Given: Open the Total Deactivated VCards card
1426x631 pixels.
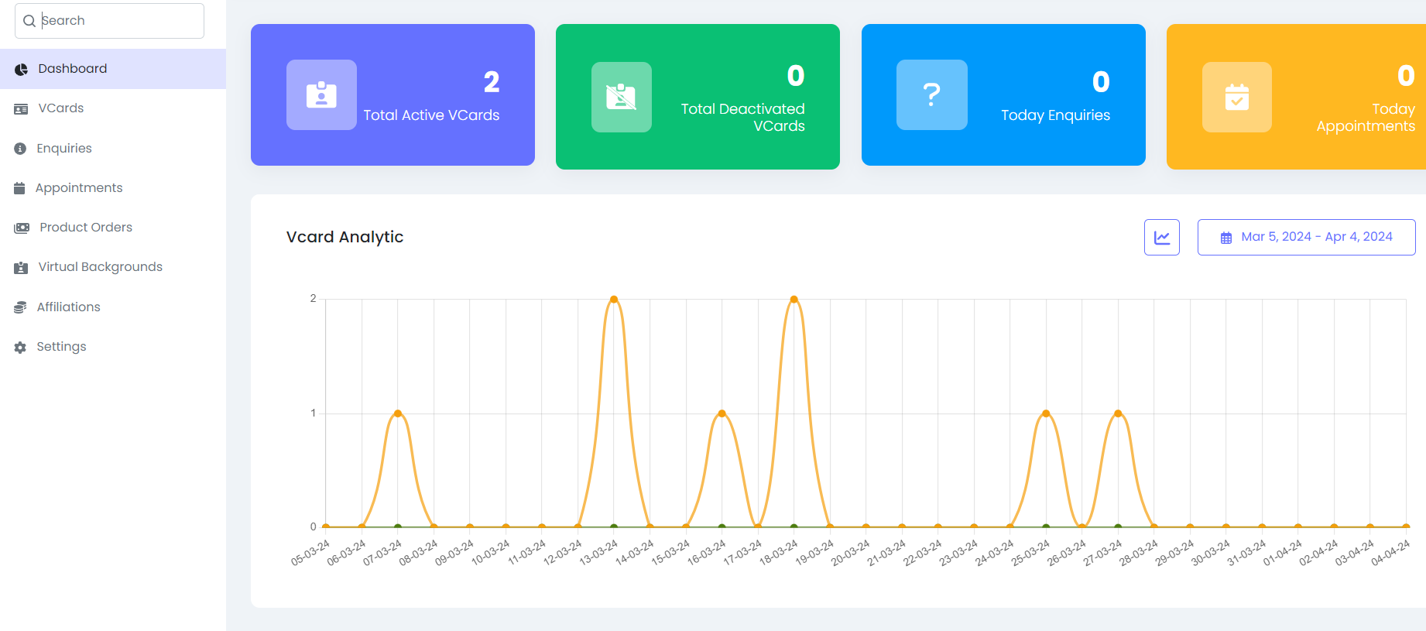Looking at the screenshot, I should pos(698,97).
